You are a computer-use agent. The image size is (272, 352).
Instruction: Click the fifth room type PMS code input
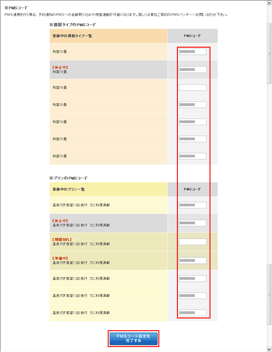tap(192, 122)
